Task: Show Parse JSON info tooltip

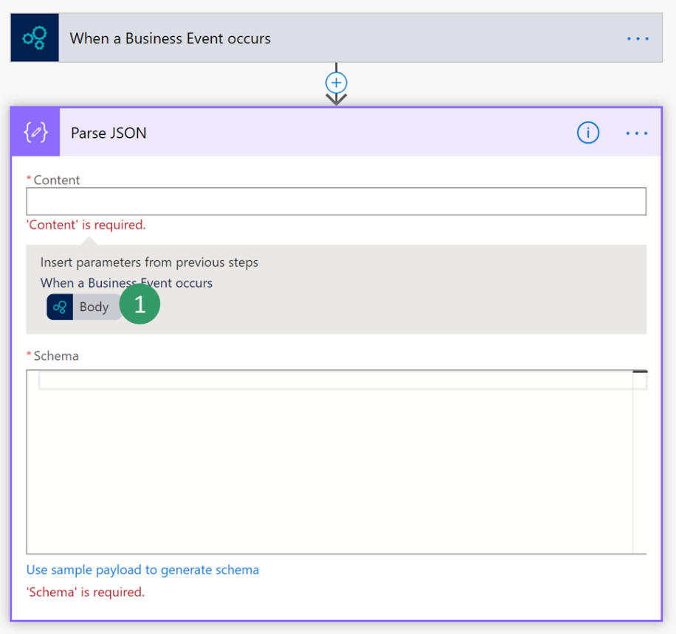Action: [588, 133]
